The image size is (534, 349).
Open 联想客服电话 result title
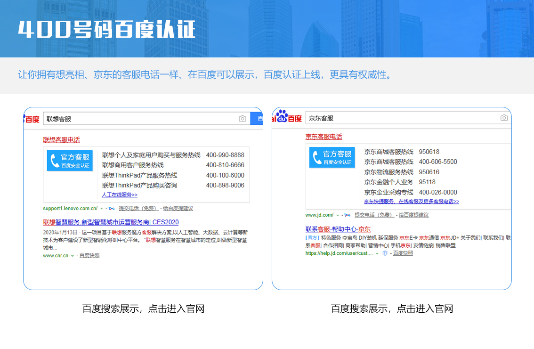coord(61,140)
